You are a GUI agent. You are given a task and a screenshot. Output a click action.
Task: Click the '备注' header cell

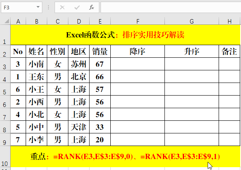click(x=230, y=51)
